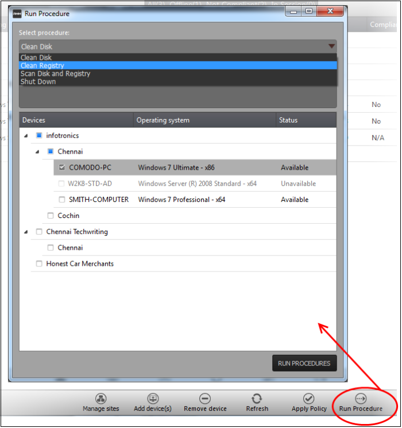This screenshot has width=402, height=428.
Task: Click Windows 7 Ultimate - x86 cell
Action: tap(176, 167)
